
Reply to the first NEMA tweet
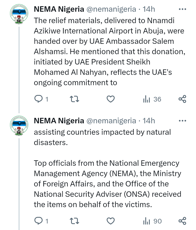(38, 99)
